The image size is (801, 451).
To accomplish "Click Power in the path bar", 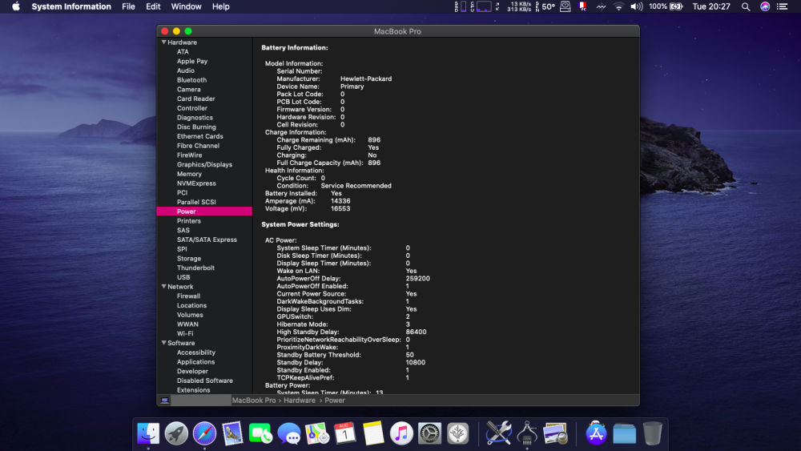I will click(335, 401).
